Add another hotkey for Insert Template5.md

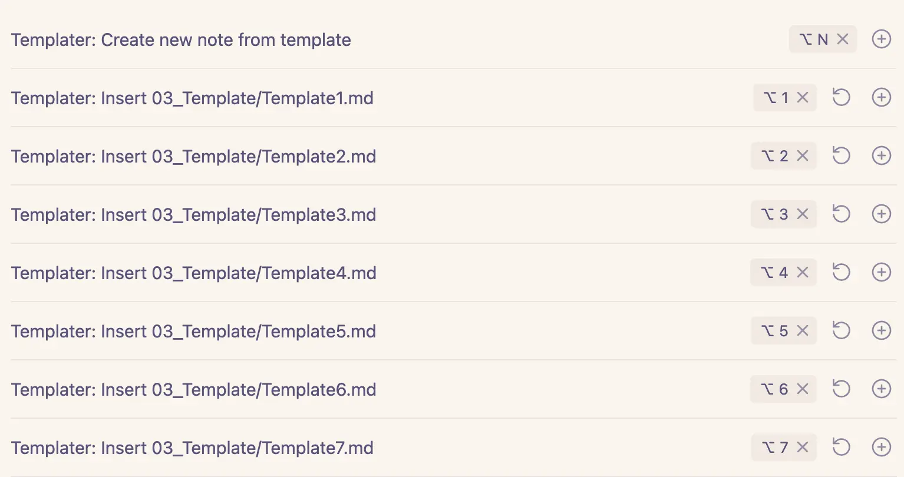[881, 330]
